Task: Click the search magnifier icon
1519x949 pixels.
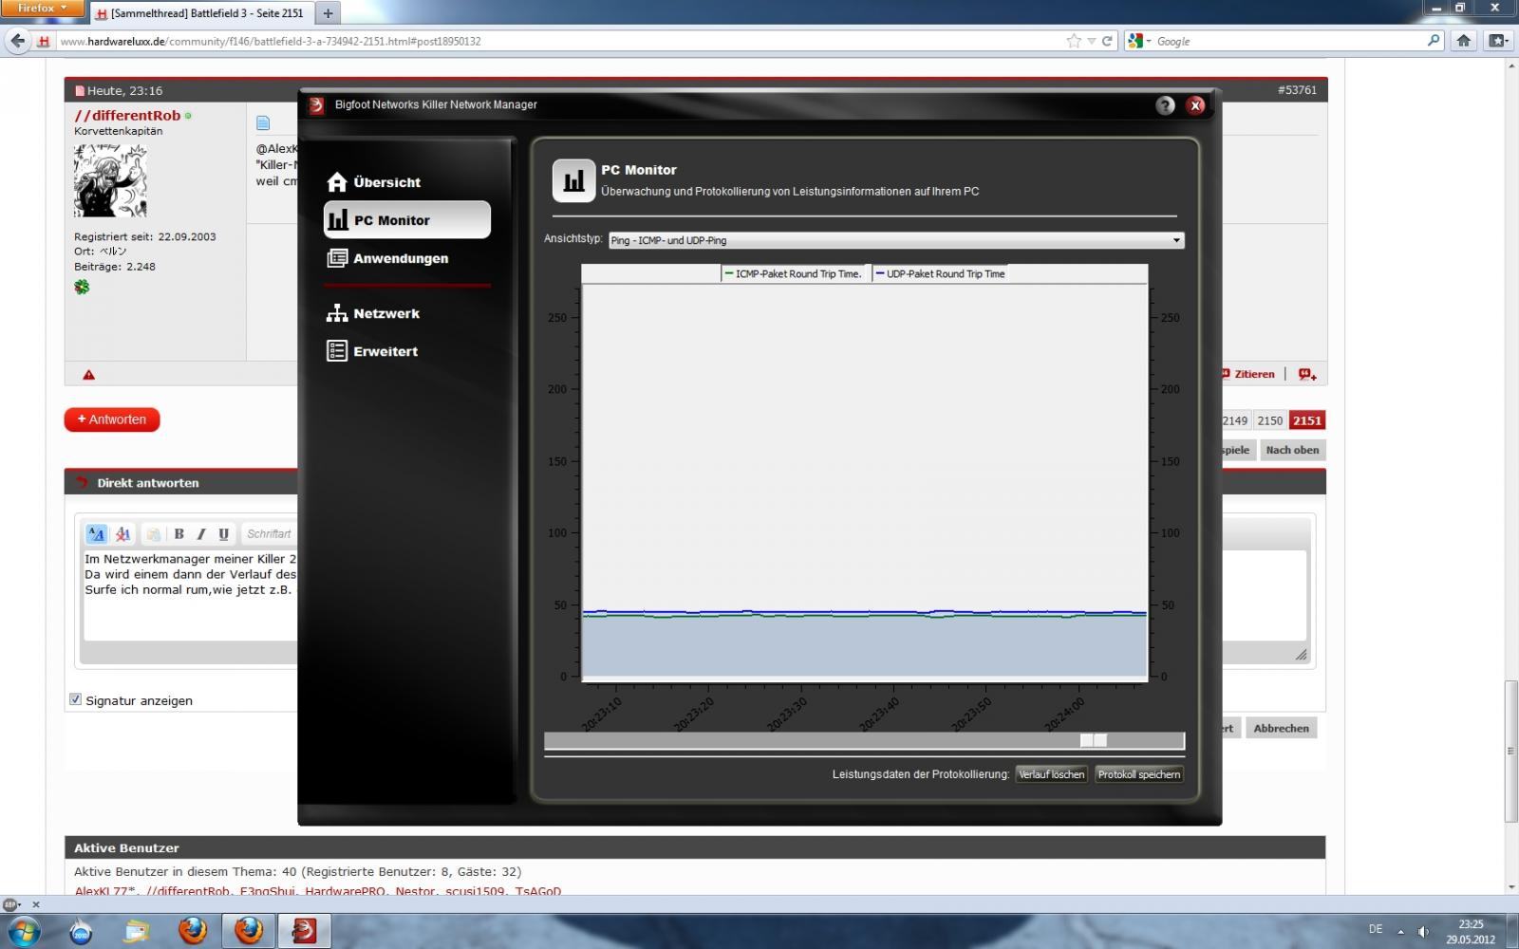Action: pos(1434,41)
